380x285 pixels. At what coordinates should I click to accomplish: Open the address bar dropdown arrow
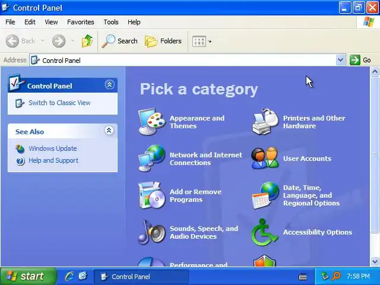(340, 60)
